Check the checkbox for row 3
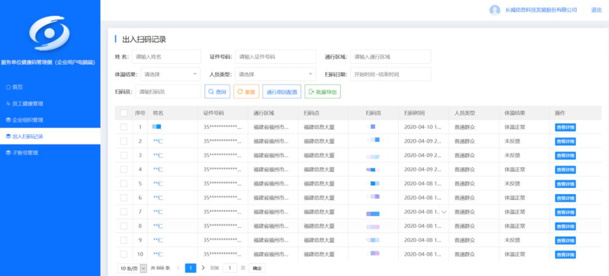Image resolution: width=609 pixels, height=276 pixels. pyautogui.click(x=123, y=155)
